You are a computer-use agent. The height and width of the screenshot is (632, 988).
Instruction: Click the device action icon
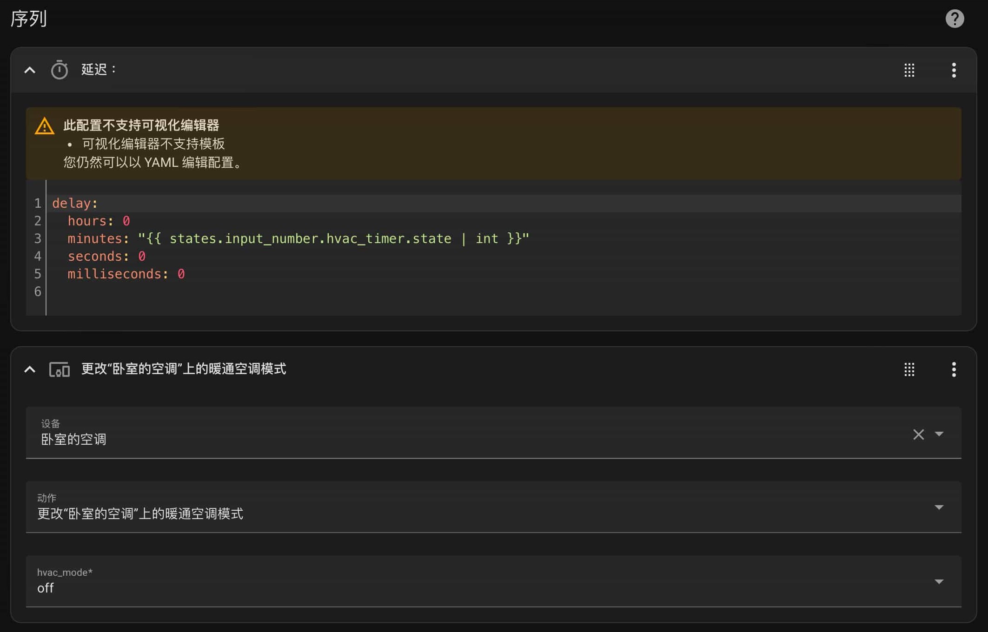click(x=60, y=370)
